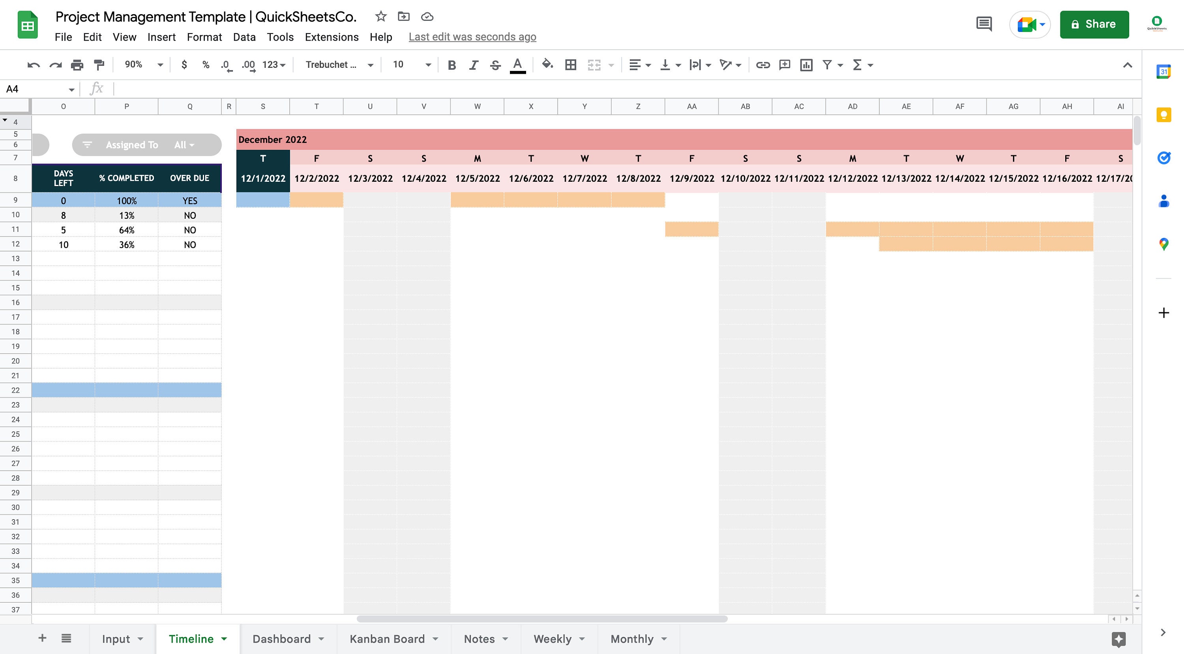Open version history via Last edit link
The width and height of the screenshot is (1184, 654).
pyautogui.click(x=472, y=37)
